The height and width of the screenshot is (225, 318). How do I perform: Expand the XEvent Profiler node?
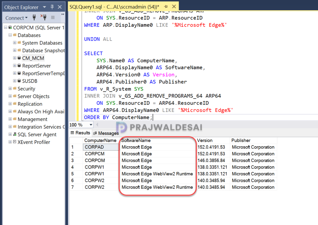tap(10, 142)
